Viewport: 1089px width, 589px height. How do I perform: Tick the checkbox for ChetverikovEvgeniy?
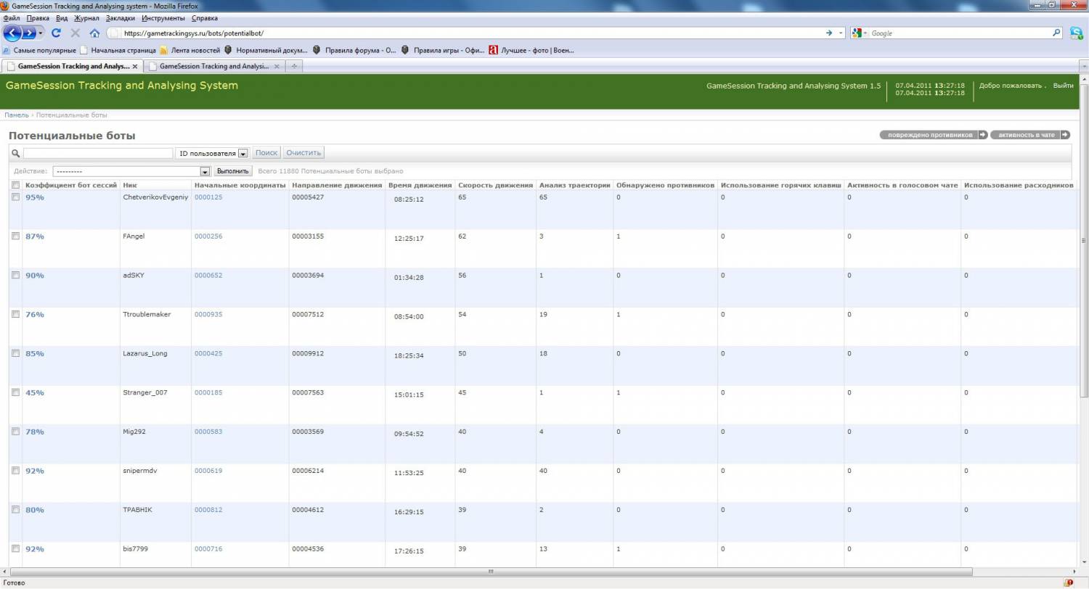click(16, 197)
